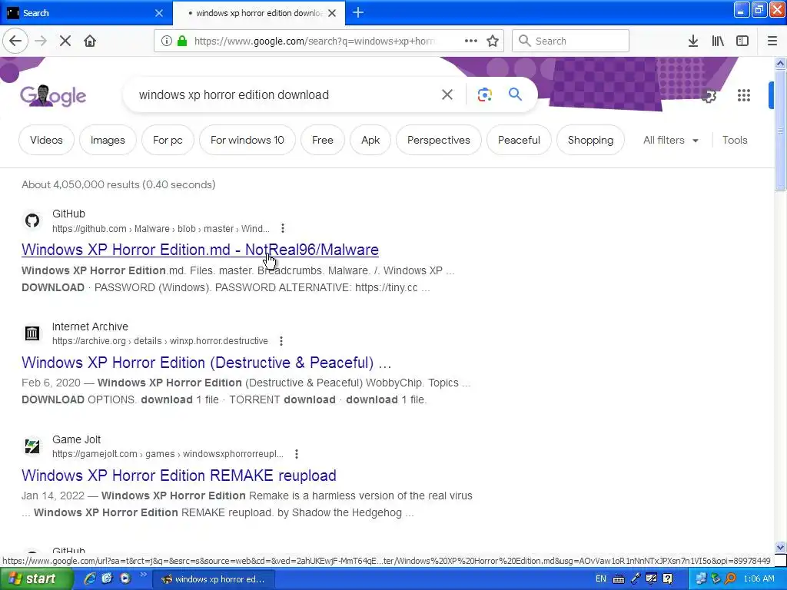Filter results by Videos
The height and width of the screenshot is (590, 787).
(46, 141)
